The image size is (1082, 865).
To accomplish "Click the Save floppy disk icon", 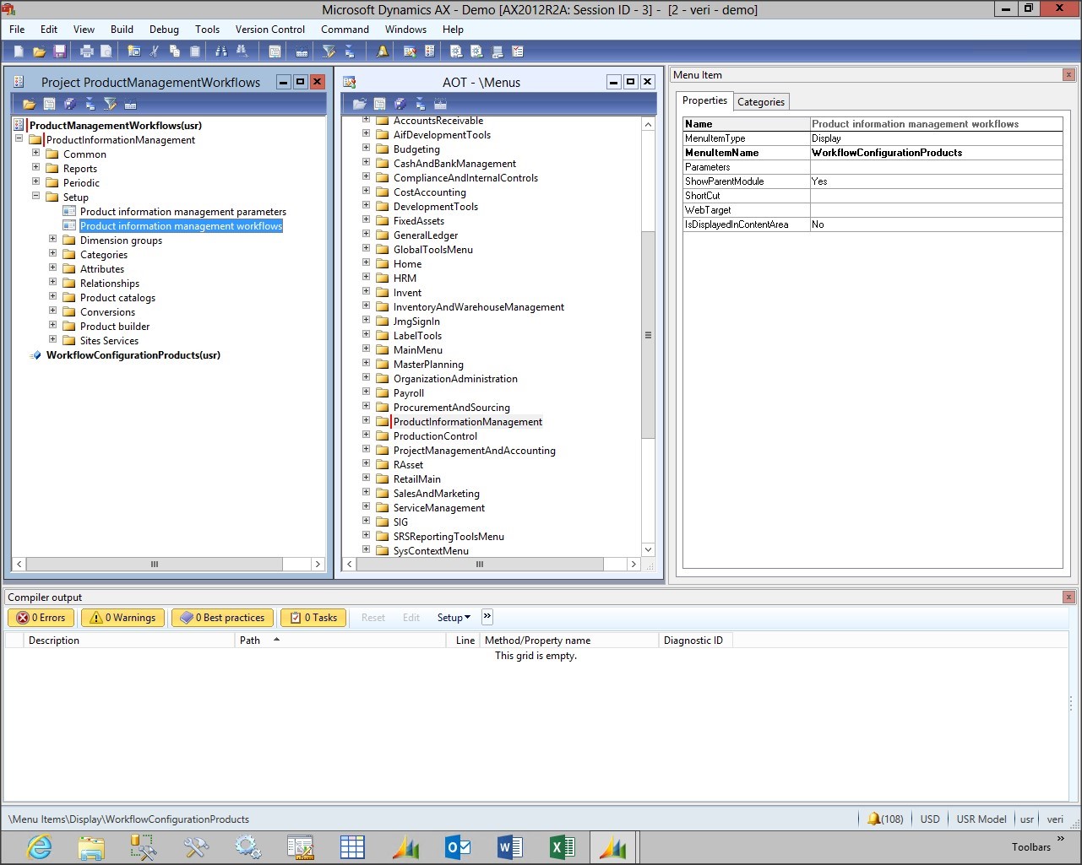I will (60, 51).
